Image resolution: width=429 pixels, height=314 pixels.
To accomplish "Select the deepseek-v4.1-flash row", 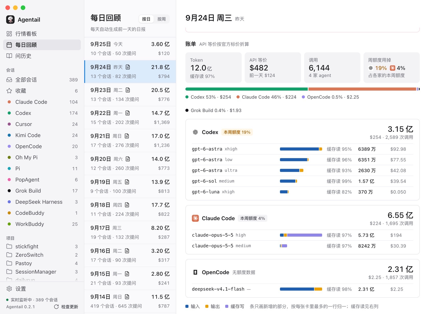I will pos(302,289).
